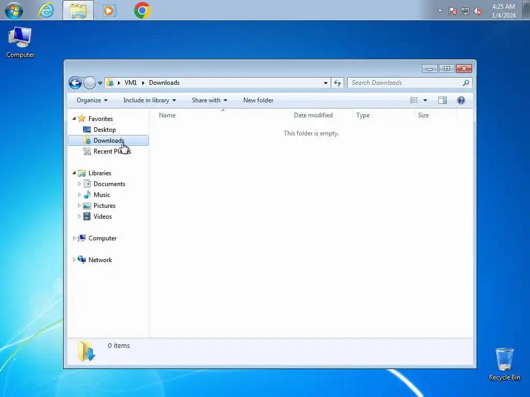Open the Share with menu

coord(209,100)
